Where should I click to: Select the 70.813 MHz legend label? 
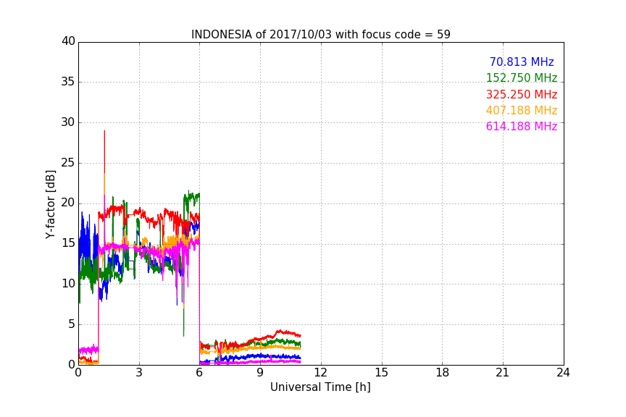(522, 62)
